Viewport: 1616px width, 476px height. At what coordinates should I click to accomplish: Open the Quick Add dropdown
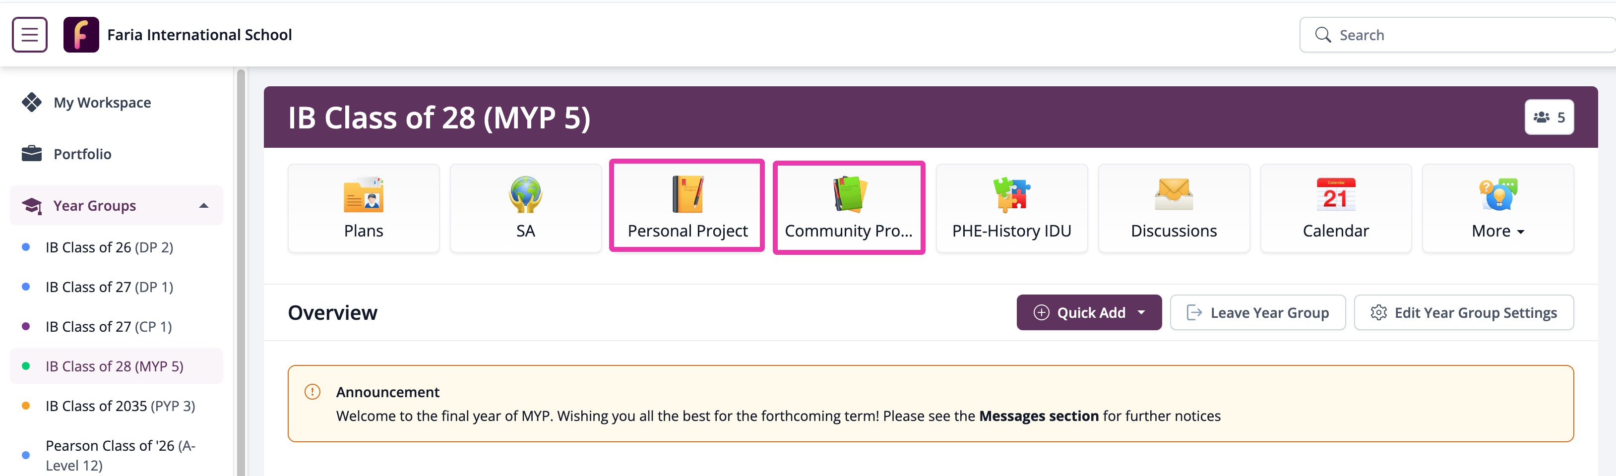coord(1088,312)
